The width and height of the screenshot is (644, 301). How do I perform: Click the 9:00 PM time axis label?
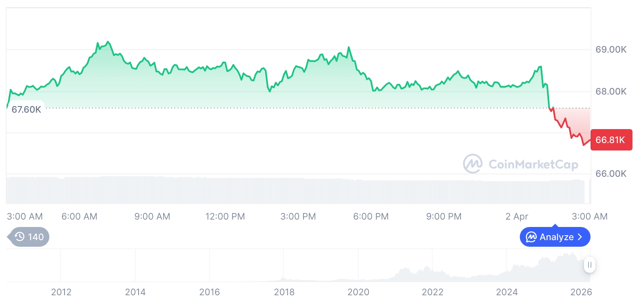pyautogui.click(x=443, y=216)
